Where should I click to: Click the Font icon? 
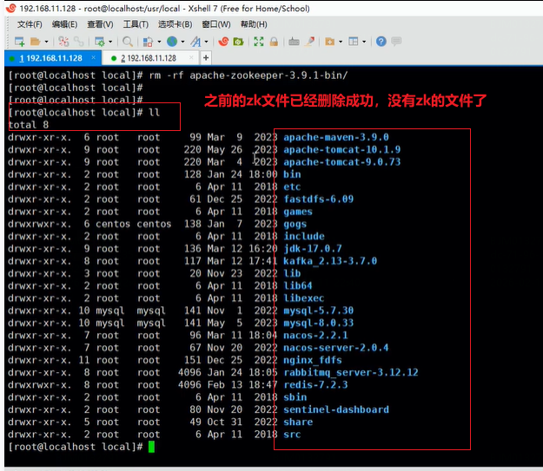195,42
